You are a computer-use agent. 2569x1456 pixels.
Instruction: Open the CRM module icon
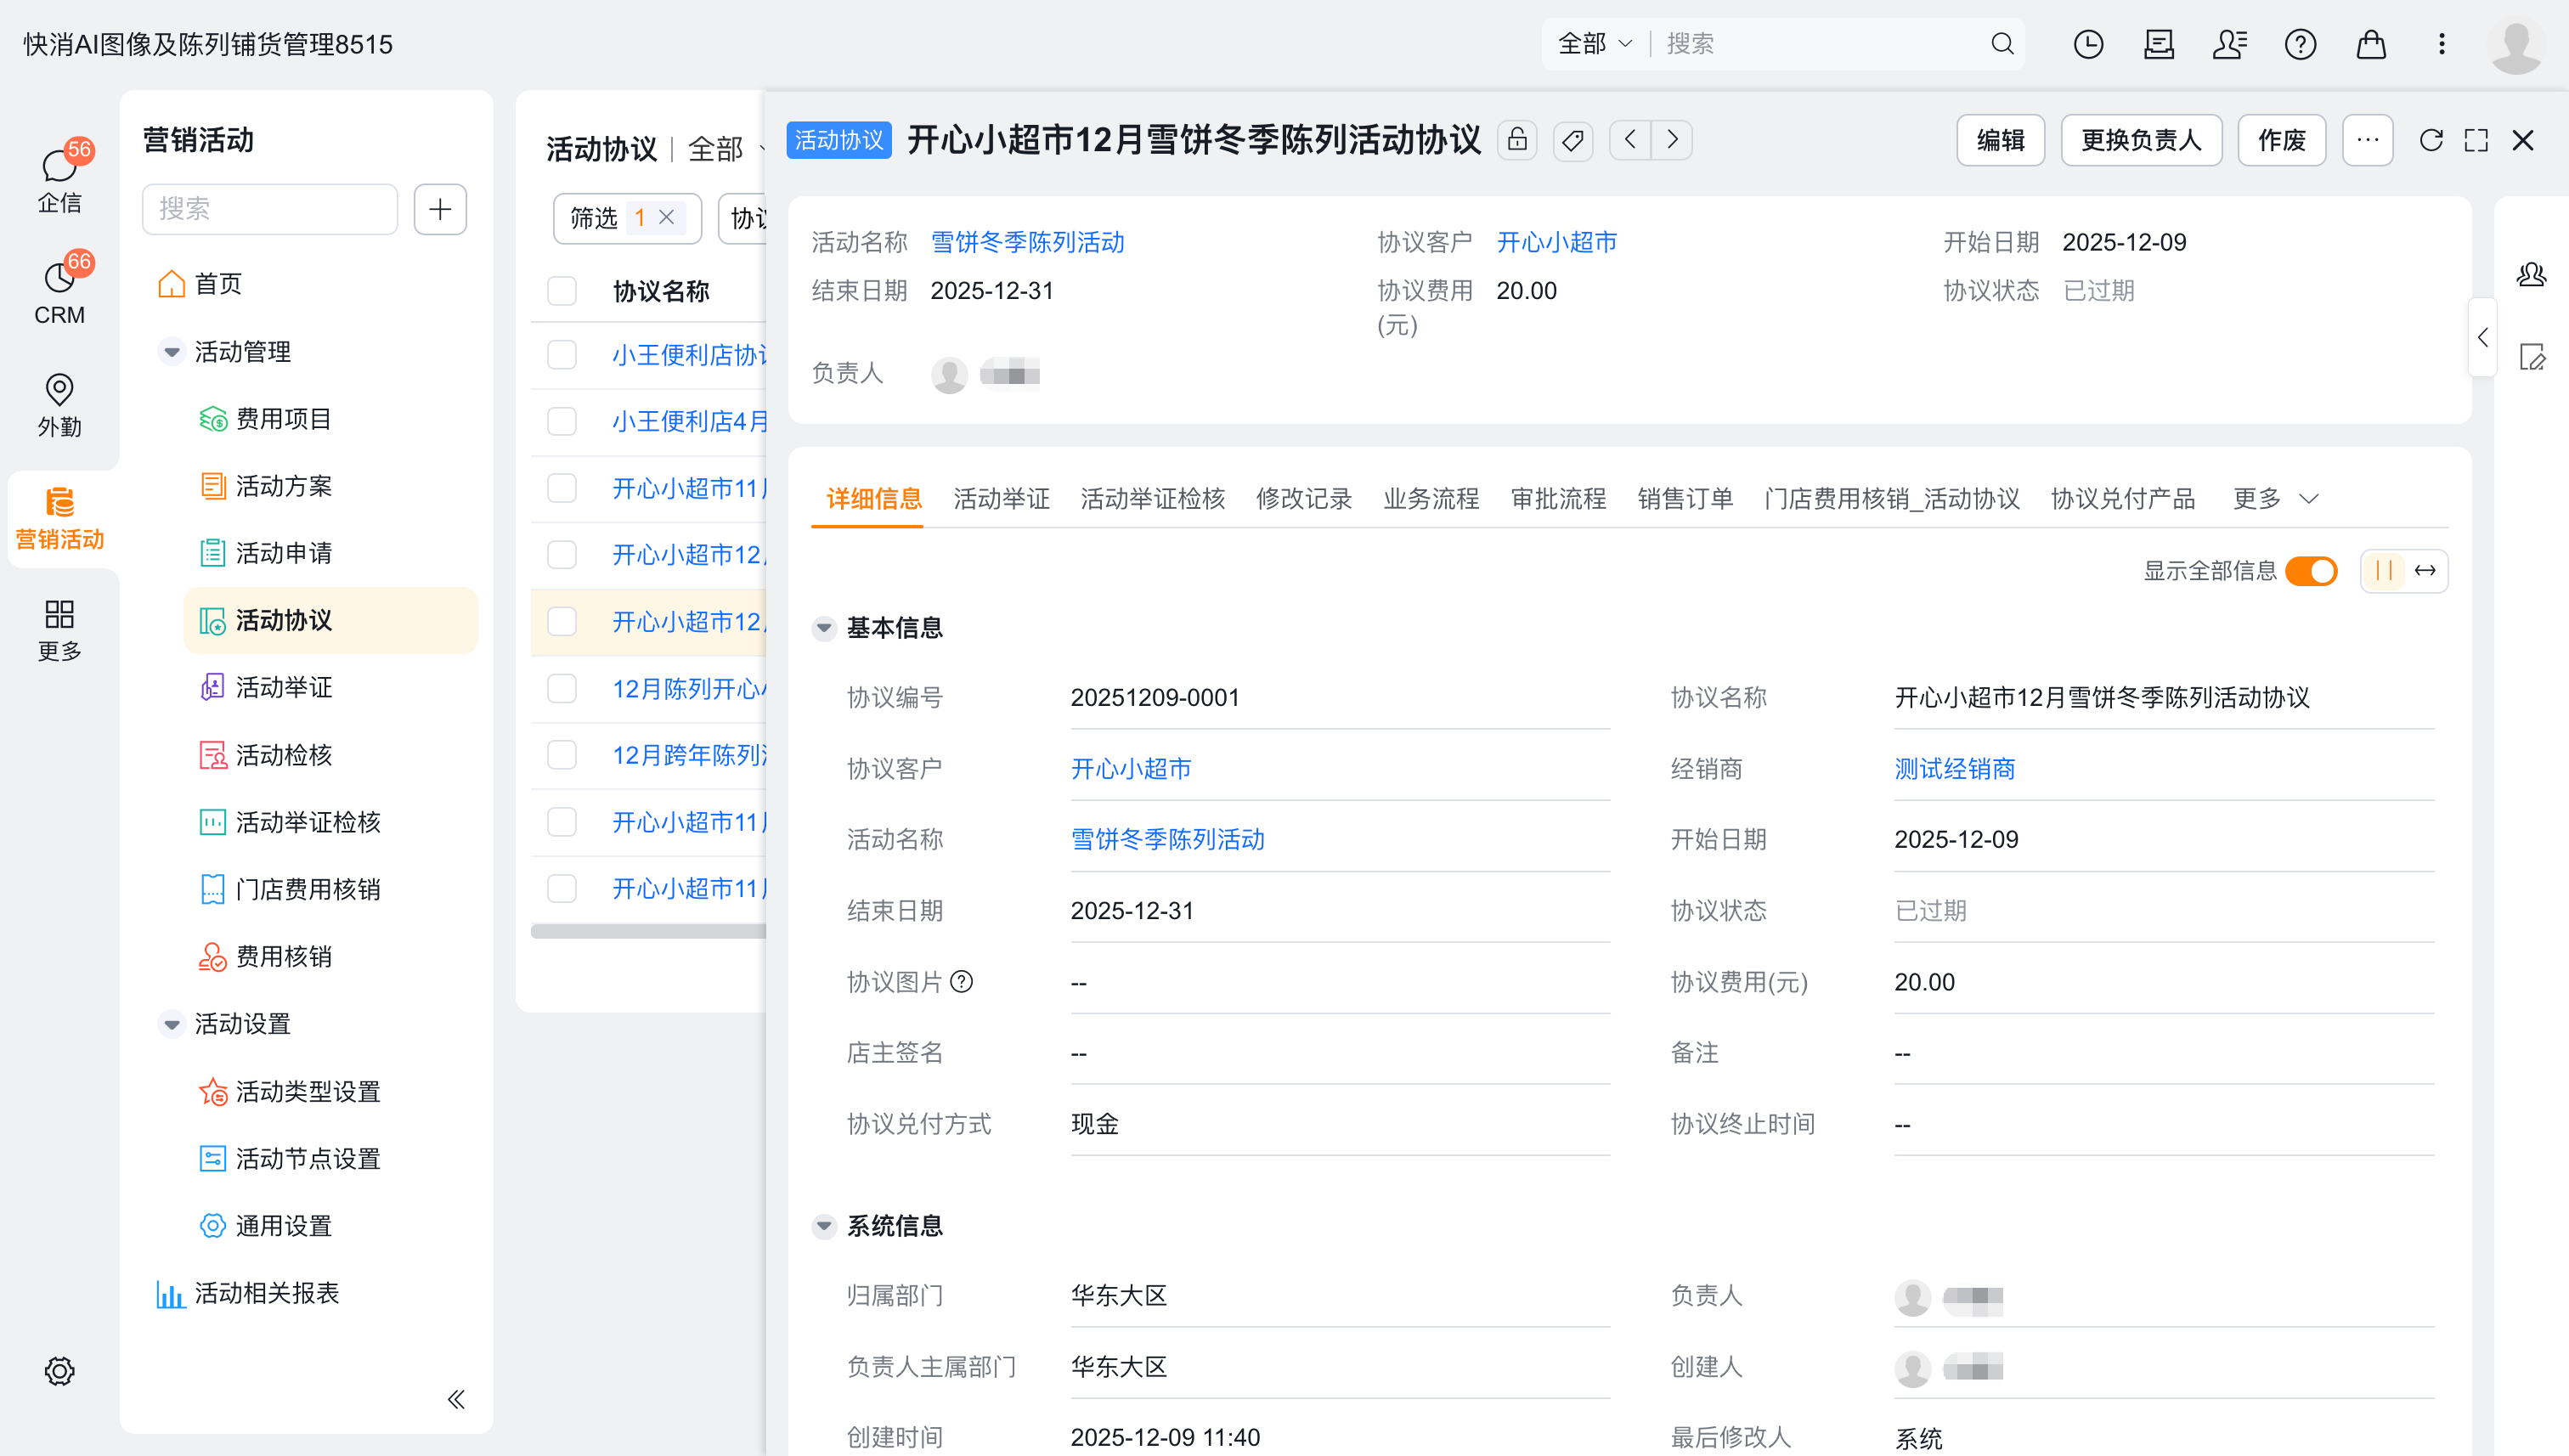(59, 291)
